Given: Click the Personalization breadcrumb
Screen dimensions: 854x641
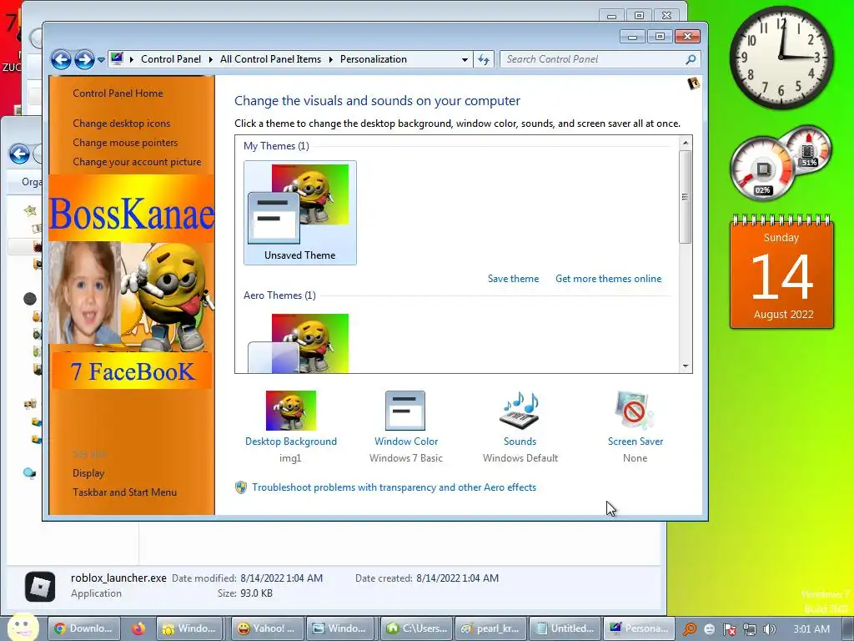Looking at the screenshot, I should click(373, 59).
